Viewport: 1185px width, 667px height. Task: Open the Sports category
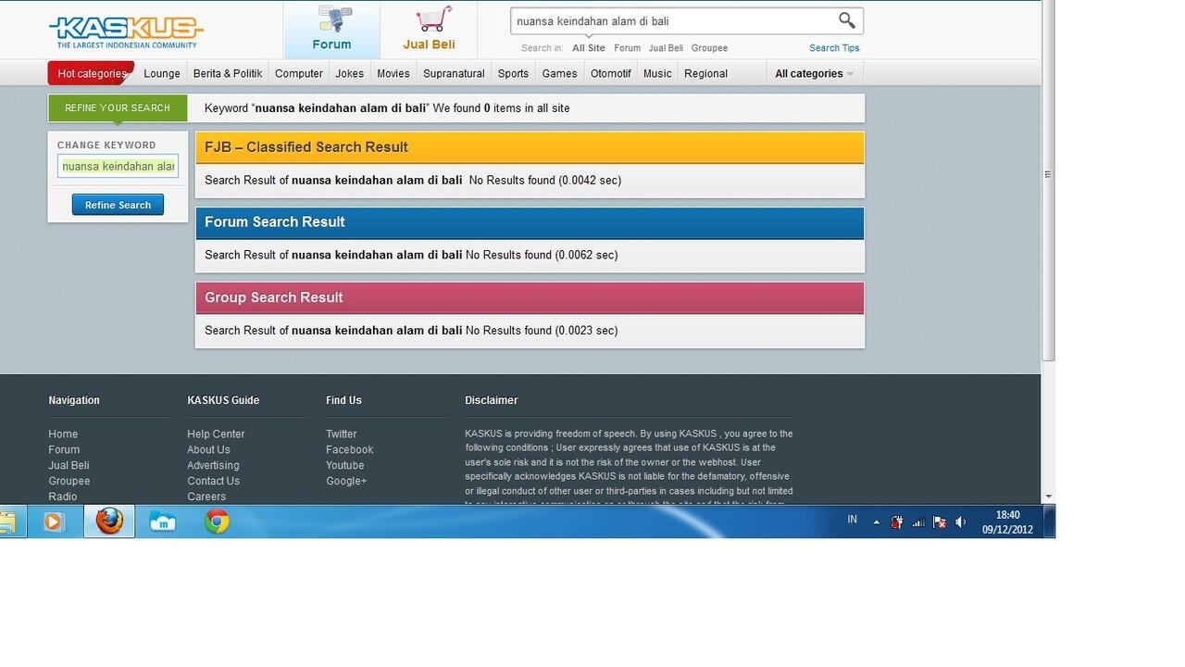(x=513, y=73)
